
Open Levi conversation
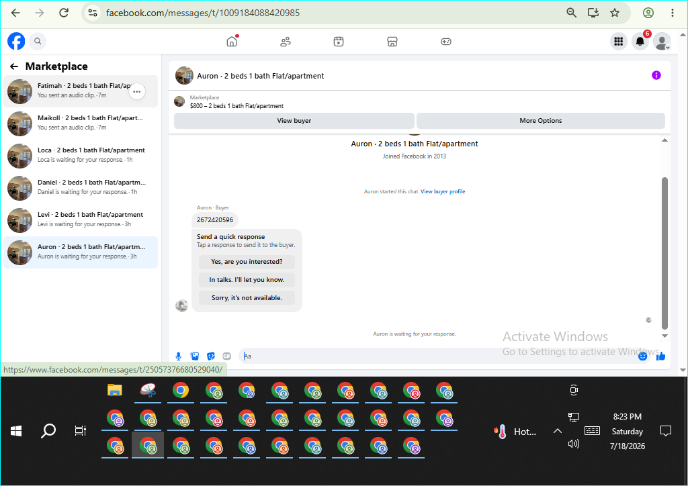coord(81,220)
